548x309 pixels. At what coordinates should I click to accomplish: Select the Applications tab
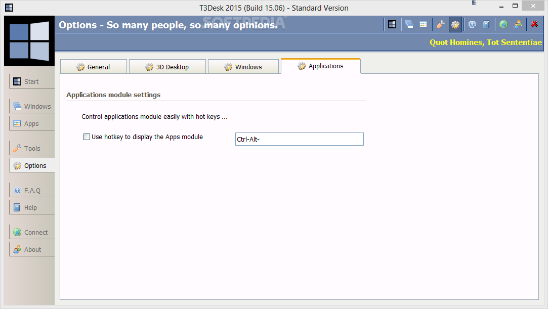(321, 66)
